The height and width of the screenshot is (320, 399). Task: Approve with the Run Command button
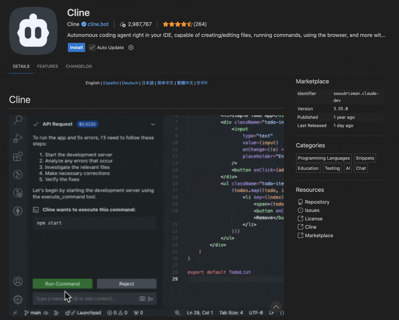[x=62, y=283]
